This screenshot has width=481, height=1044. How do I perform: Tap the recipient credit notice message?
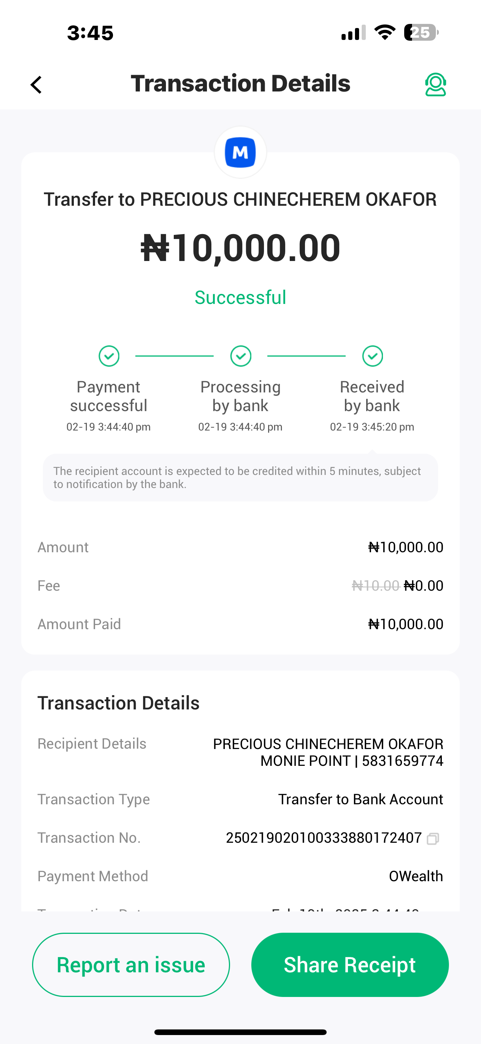pos(240,478)
